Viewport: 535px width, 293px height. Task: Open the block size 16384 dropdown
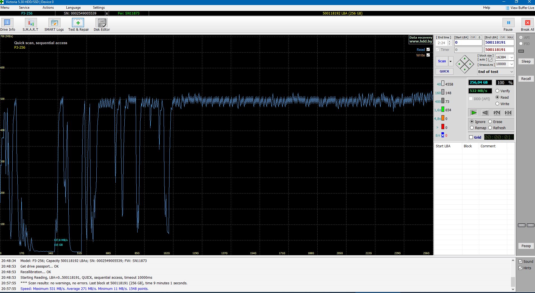[511, 57]
